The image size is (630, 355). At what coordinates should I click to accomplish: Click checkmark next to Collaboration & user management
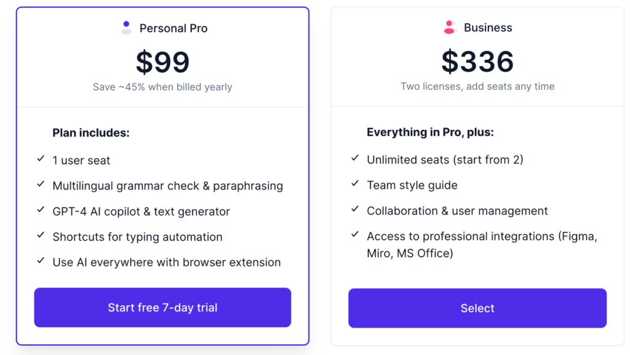355,209
